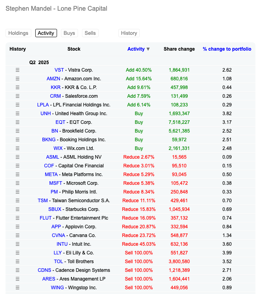Open META ticker link
Image resolution: width=259 pixels, height=294 pixels.
click(x=51, y=175)
